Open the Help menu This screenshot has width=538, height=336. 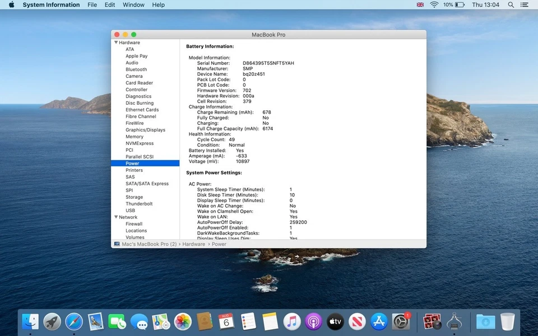pos(158,5)
